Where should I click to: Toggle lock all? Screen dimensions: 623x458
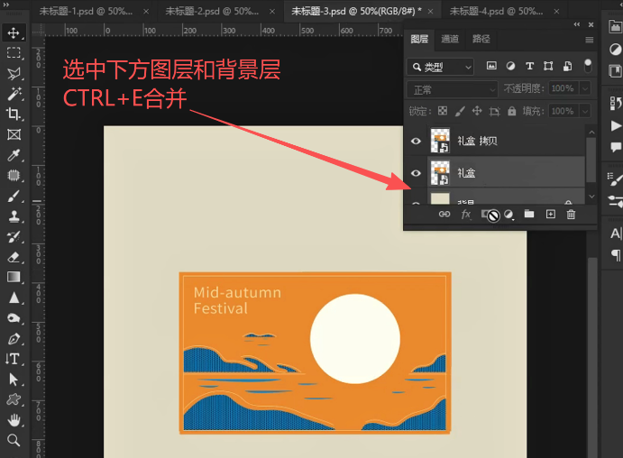(x=512, y=111)
